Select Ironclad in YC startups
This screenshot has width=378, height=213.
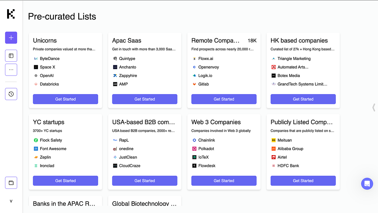coord(47,165)
